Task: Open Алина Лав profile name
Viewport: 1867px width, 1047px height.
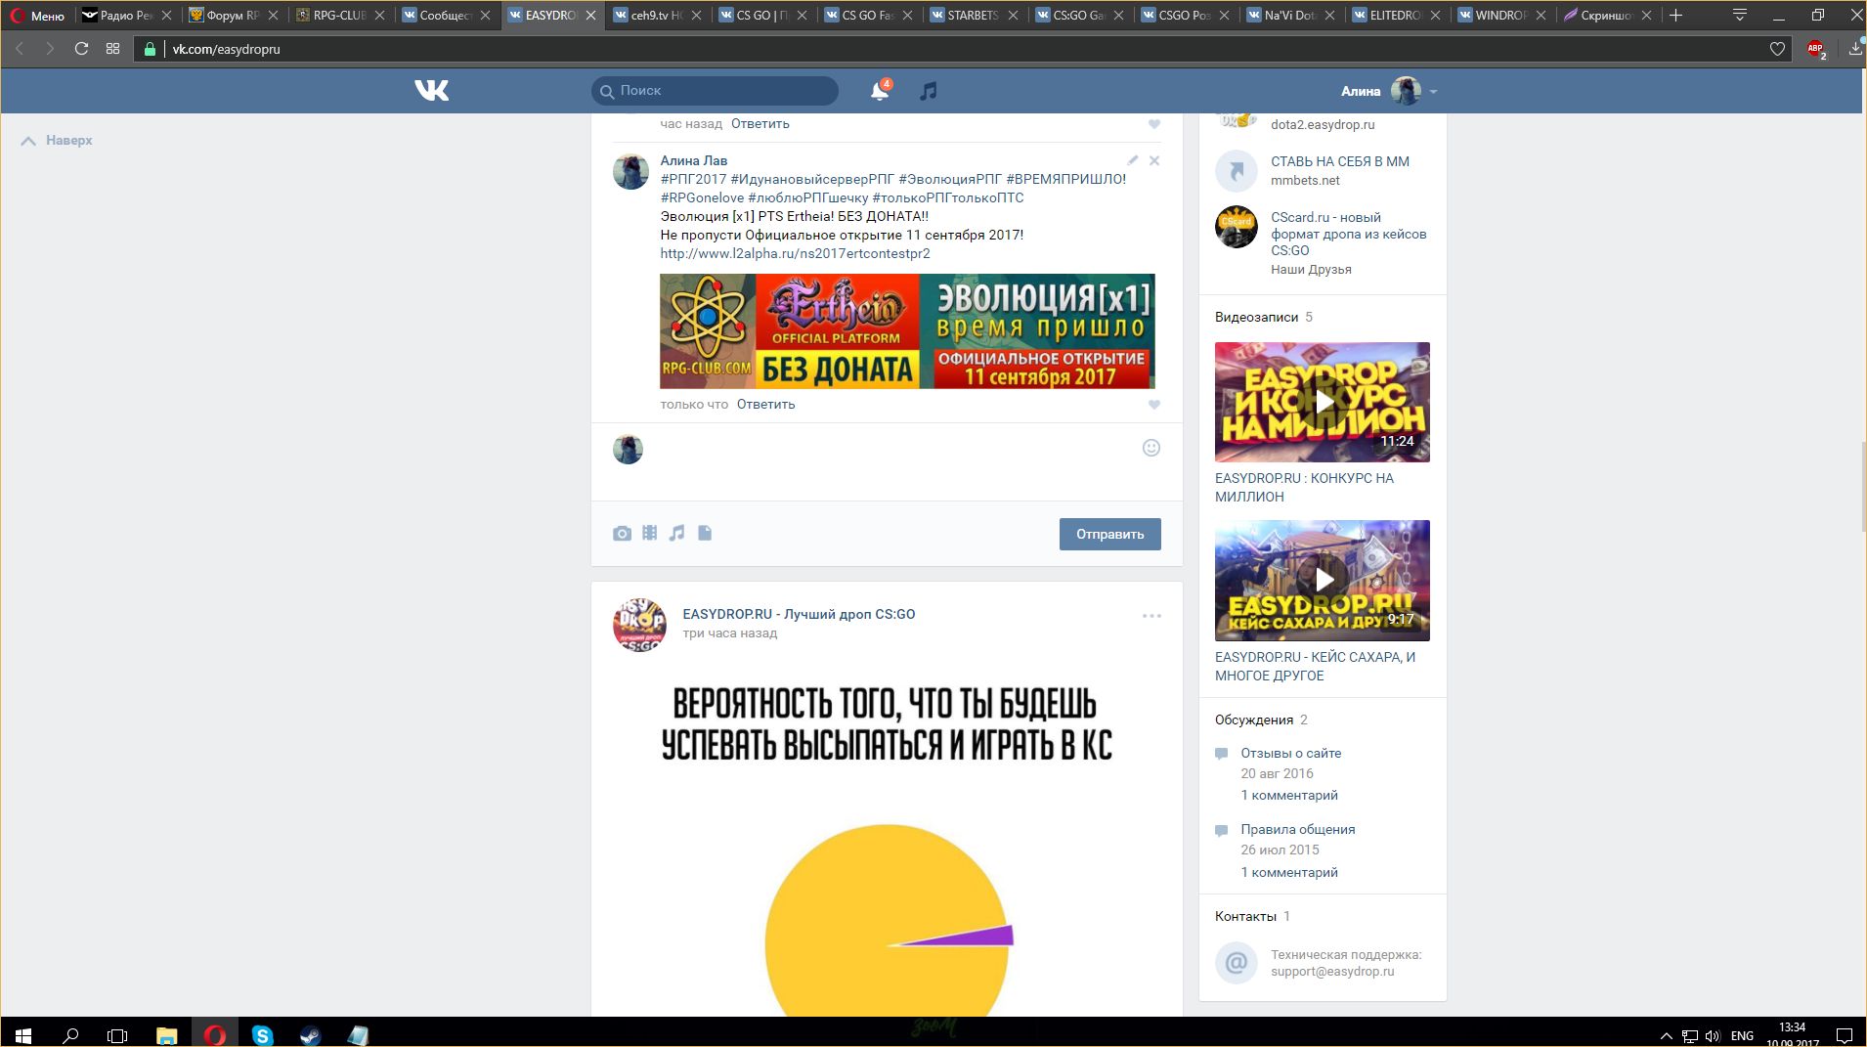Action: 693,161
